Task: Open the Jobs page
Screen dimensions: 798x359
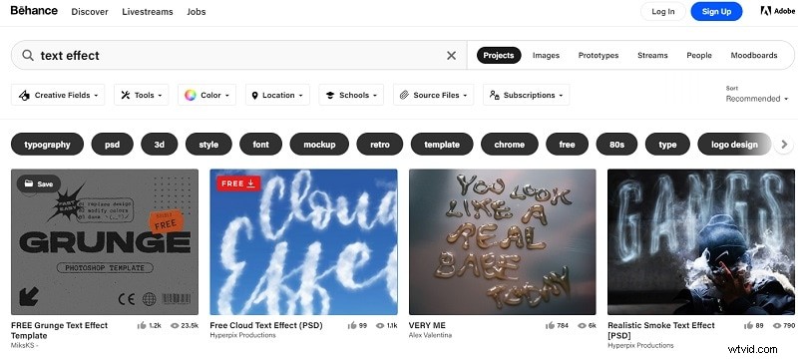Action: click(197, 12)
